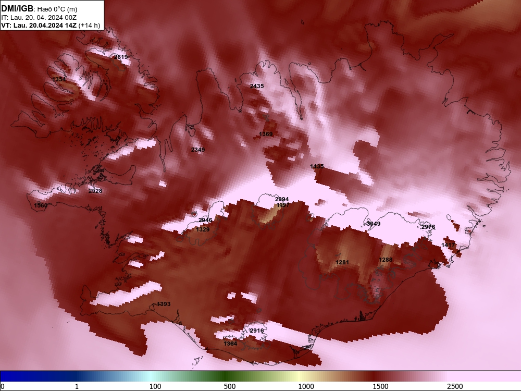Click the colour scale label 1000
521x391 pixels.
[x=306, y=386]
